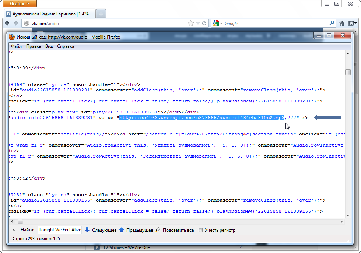Expand the Google search engine selector
Screen dimensions: 361x253
(x=217, y=23)
